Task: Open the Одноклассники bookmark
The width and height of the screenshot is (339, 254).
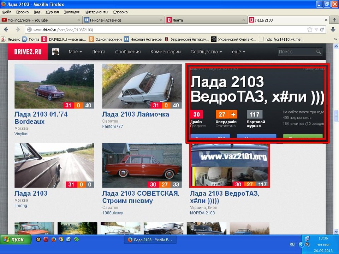Action: click(x=105, y=39)
